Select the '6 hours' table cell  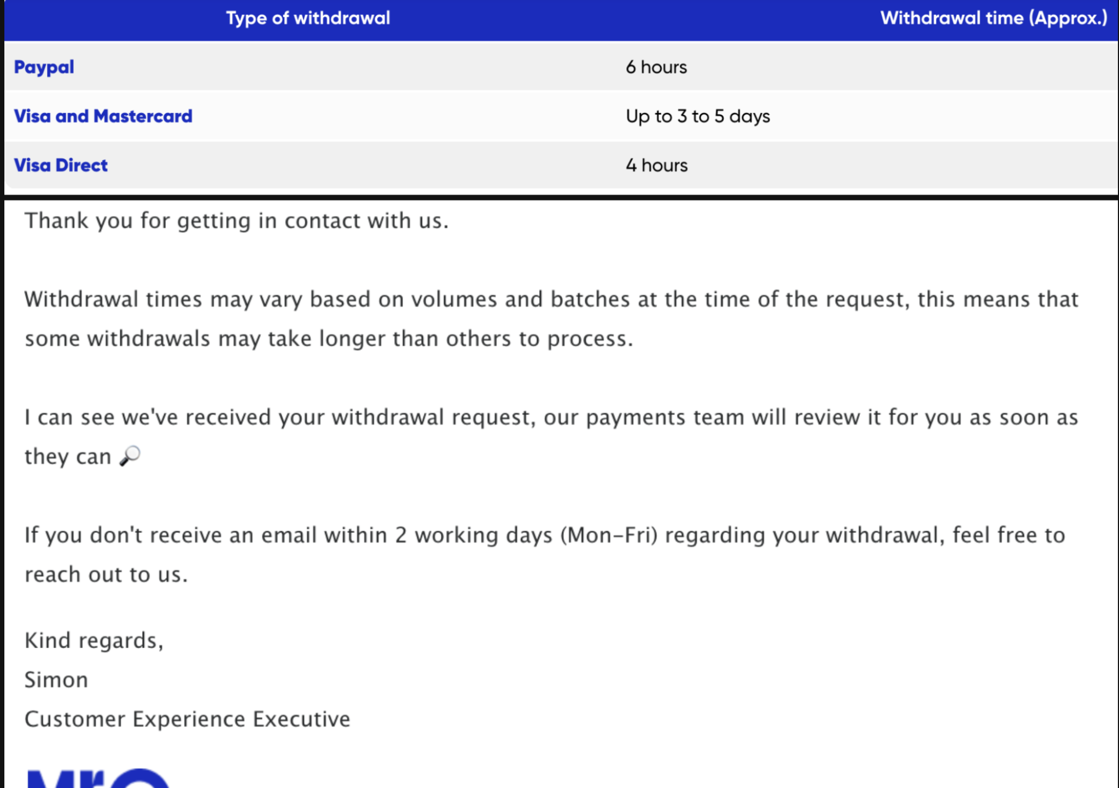tap(656, 67)
